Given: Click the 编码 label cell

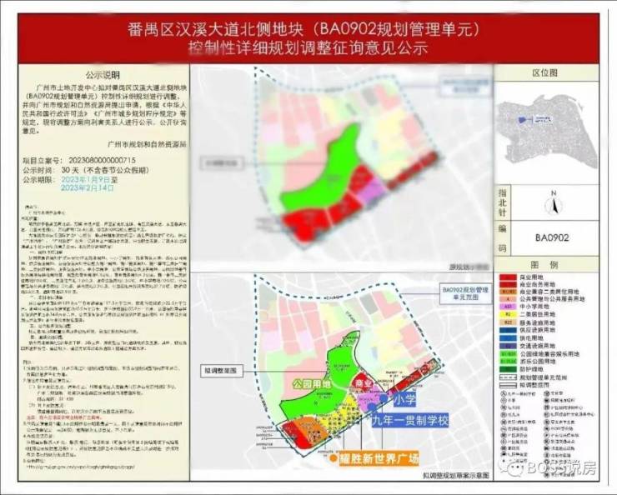Looking at the screenshot, I should click(503, 238).
